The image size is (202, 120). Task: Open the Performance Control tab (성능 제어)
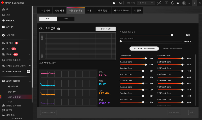pos(59,10)
